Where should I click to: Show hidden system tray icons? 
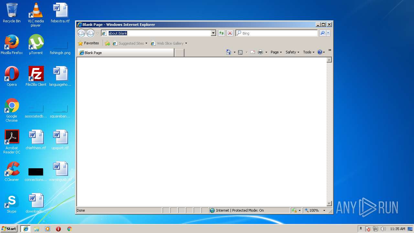[x=361, y=228]
